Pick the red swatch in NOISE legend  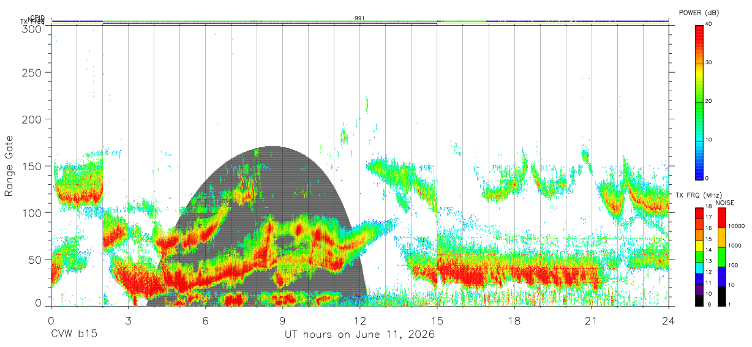(x=721, y=218)
